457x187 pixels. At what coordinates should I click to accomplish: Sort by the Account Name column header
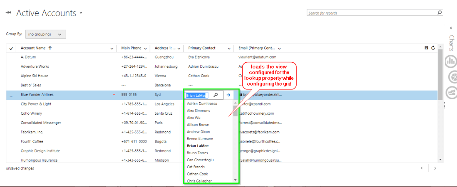click(x=33, y=48)
